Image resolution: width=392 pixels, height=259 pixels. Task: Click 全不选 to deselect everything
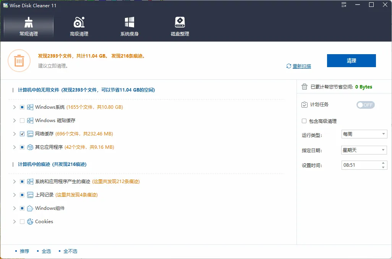click(70, 251)
